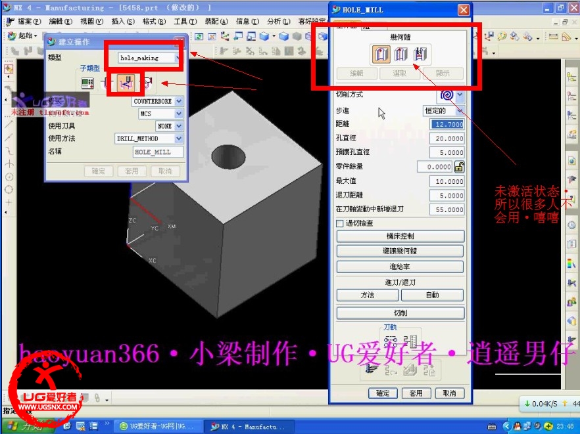This screenshot has width=580, height=434.
Task: Click the shaded blue cube rendering icon
Action: pos(264,36)
